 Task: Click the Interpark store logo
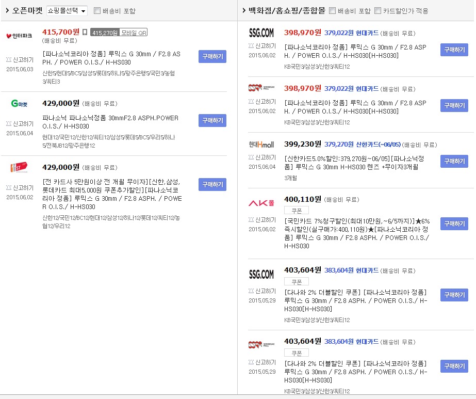point(19,36)
